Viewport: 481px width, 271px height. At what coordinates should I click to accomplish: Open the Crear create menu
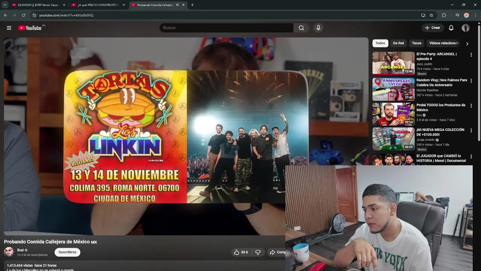[x=433, y=28]
